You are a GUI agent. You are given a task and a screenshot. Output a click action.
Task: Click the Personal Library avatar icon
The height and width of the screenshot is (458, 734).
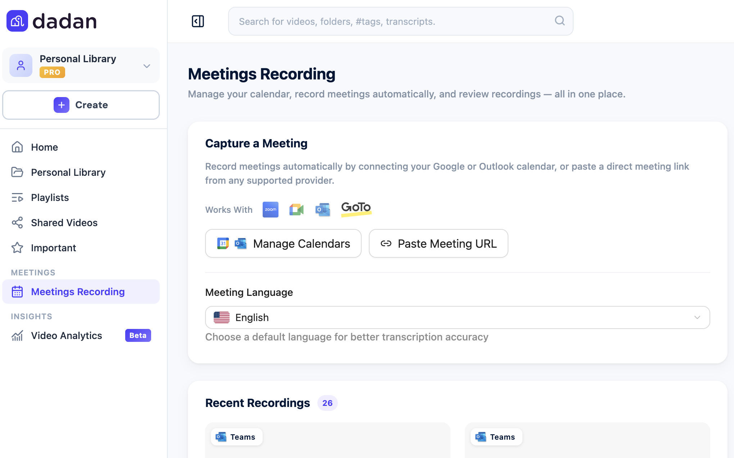(x=21, y=65)
